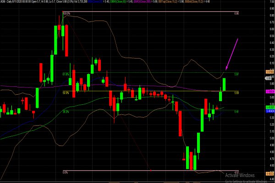Click the 5.00 price axis label
The height and width of the screenshot is (183, 275).
click(x=272, y=138)
